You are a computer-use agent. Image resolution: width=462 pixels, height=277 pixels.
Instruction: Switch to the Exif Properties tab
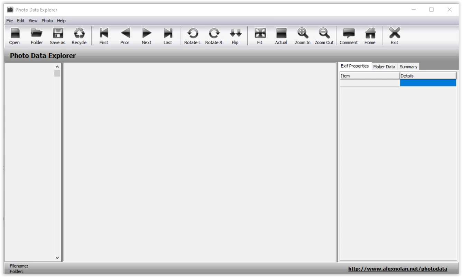(355, 66)
